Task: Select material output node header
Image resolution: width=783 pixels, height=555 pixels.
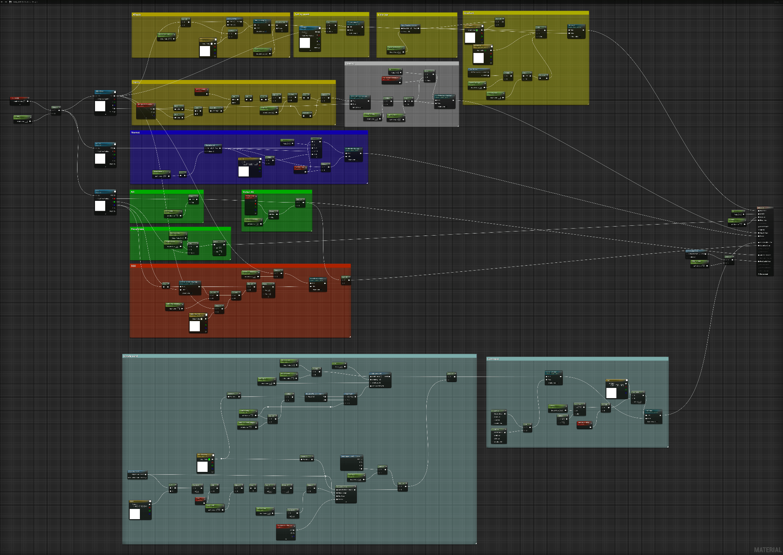Action: pos(765,208)
